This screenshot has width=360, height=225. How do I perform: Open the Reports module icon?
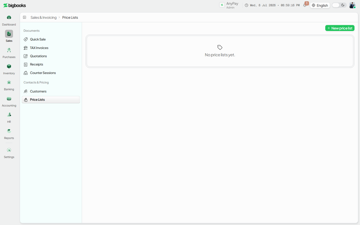pyautogui.click(x=9, y=131)
